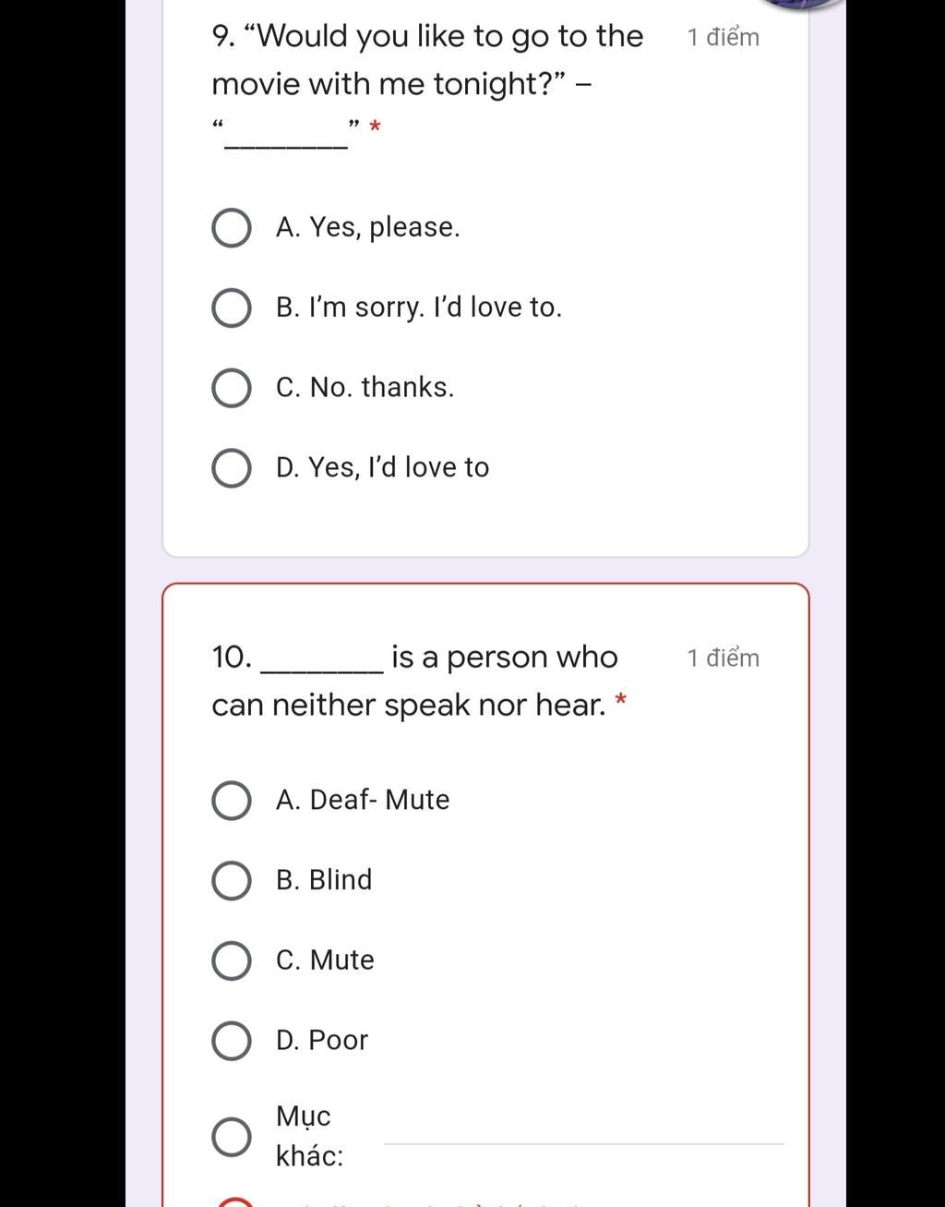Choose the 'Mục khác' radio button
945x1207 pixels.
[232, 1137]
